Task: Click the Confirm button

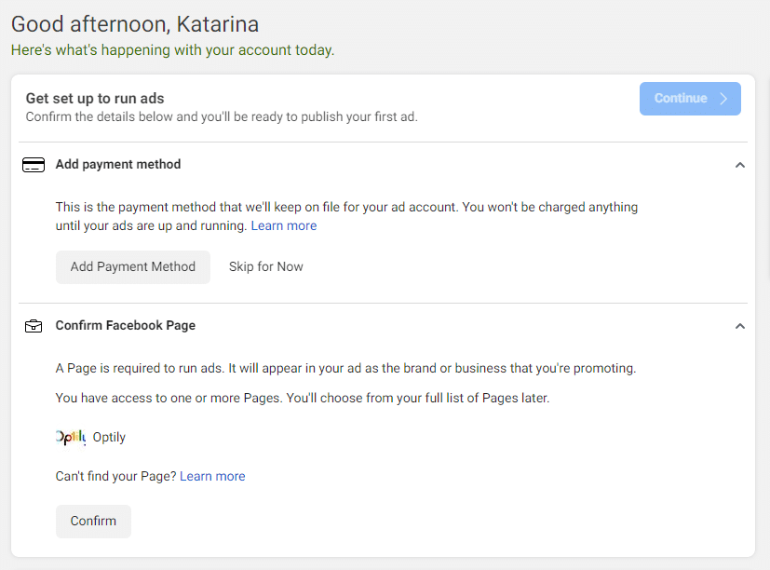Action: pos(93,521)
